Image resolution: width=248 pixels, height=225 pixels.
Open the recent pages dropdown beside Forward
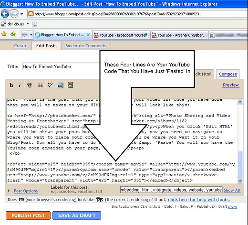(21, 14)
